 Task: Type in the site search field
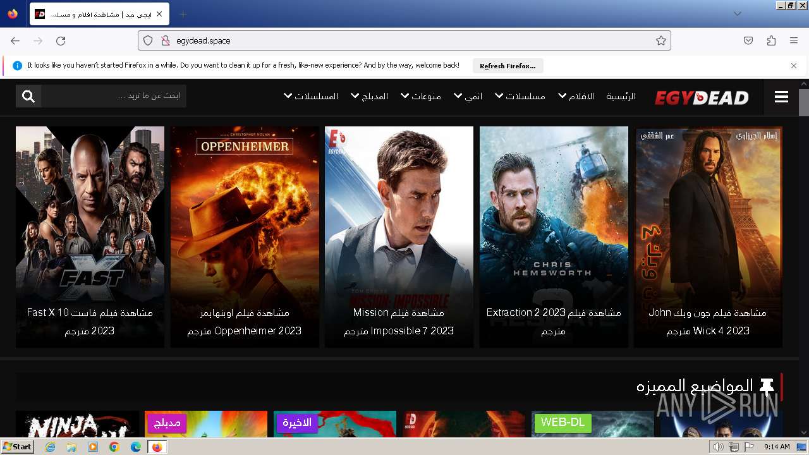(x=114, y=96)
